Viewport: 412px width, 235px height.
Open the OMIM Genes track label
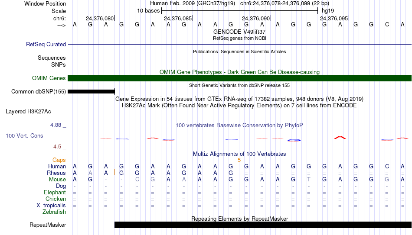(x=49, y=78)
